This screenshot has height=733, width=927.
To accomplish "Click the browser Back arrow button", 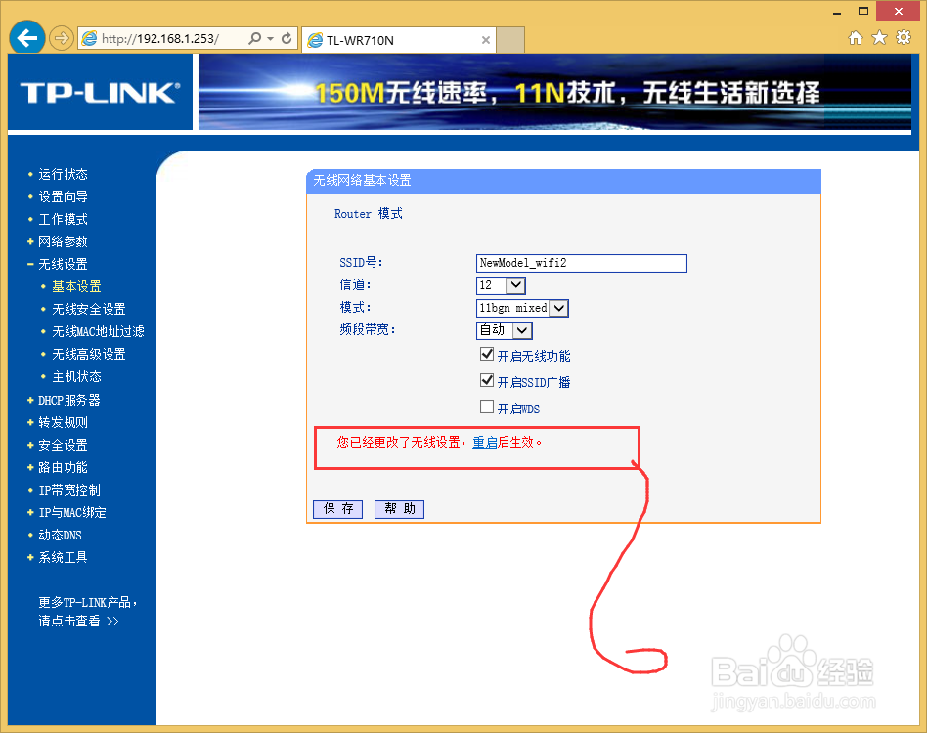I will (27, 38).
